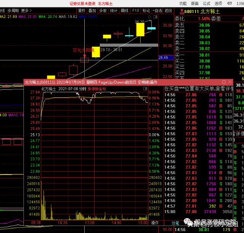Click the 10:30 time axis label

(x=63, y=223)
